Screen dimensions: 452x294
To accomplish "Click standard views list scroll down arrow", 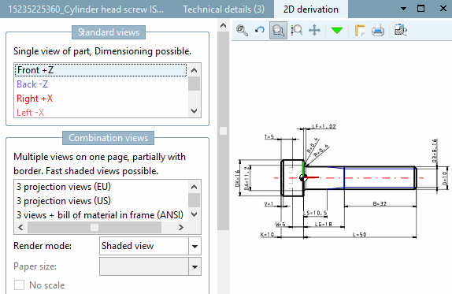I will (195, 111).
